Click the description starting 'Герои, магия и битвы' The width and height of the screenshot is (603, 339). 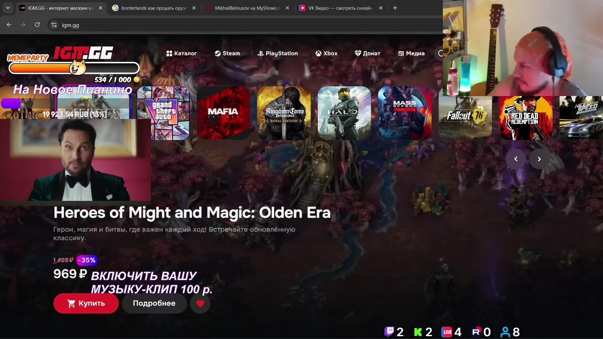174,234
